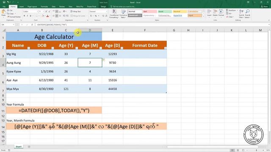Viewport: 271px width, 152px height.
Task: Apply the red Font Color
Action: click(47, 16)
